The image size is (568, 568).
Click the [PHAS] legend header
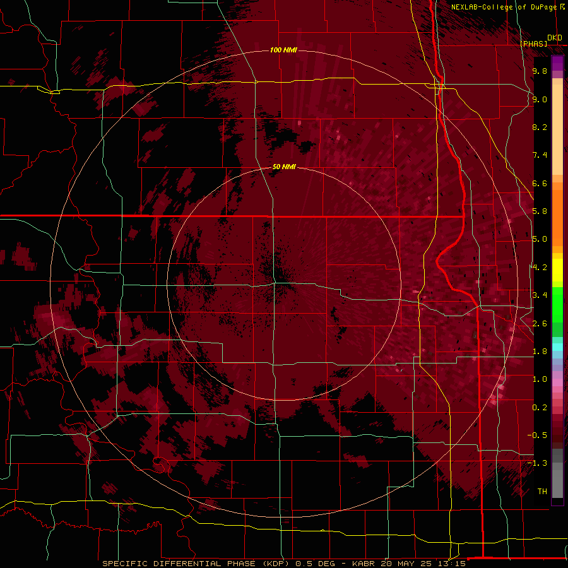pyautogui.click(x=533, y=44)
